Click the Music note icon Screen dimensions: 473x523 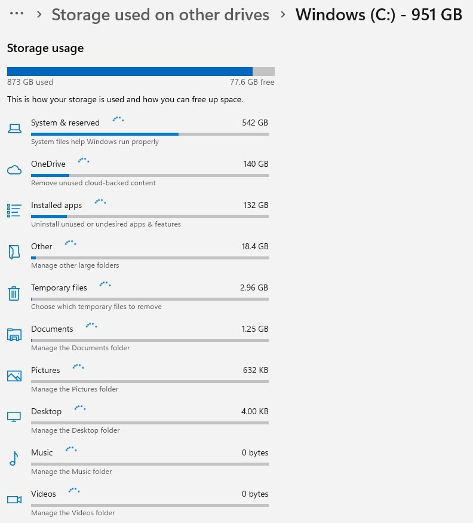click(14, 458)
